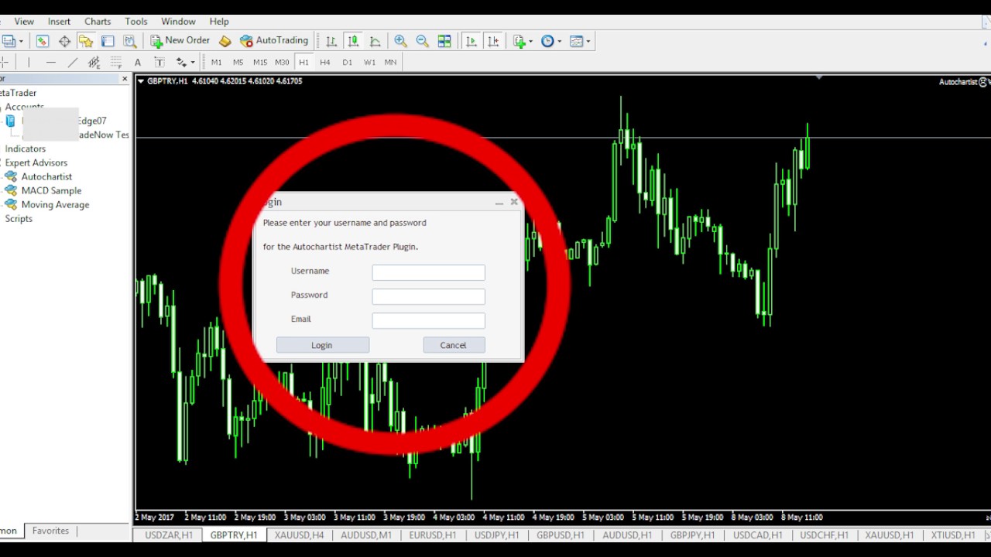Open the Tools menu
The width and height of the screenshot is (991, 557).
(x=136, y=21)
